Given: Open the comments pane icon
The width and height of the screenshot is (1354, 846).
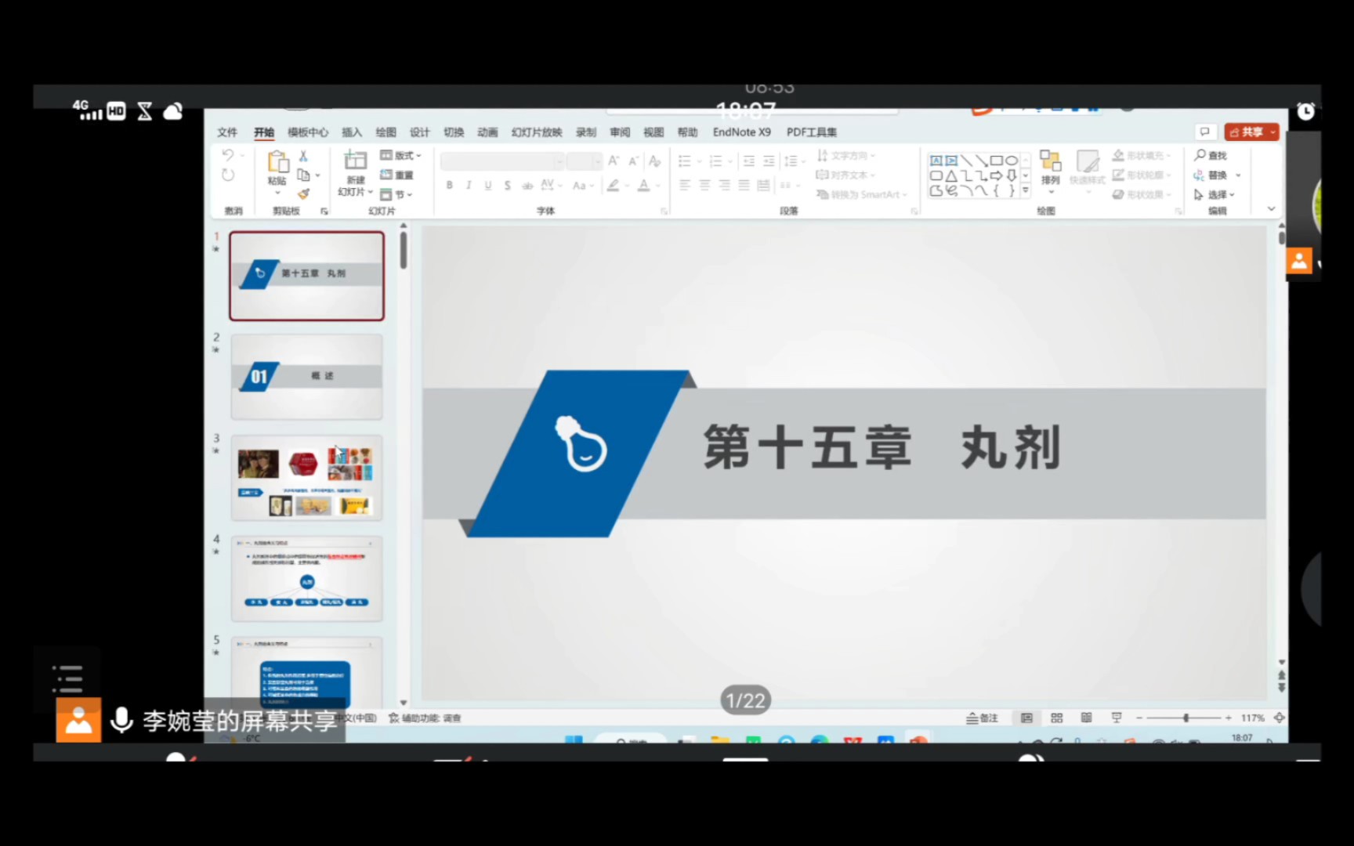Looking at the screenshot, I should (1204, 132).
